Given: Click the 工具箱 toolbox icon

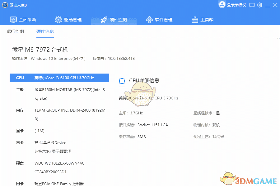Looking at the screenshot, I should [x=194, y=19].
